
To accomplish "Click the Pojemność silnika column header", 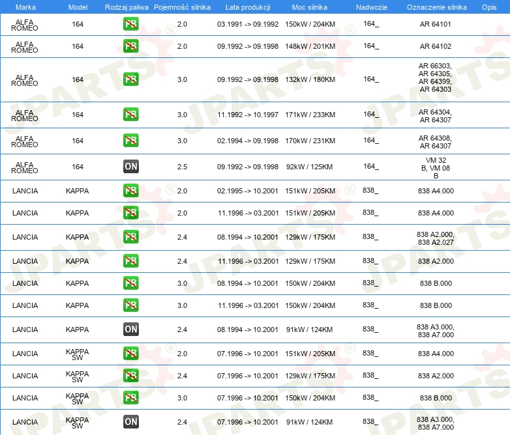I will coord(182,7).
